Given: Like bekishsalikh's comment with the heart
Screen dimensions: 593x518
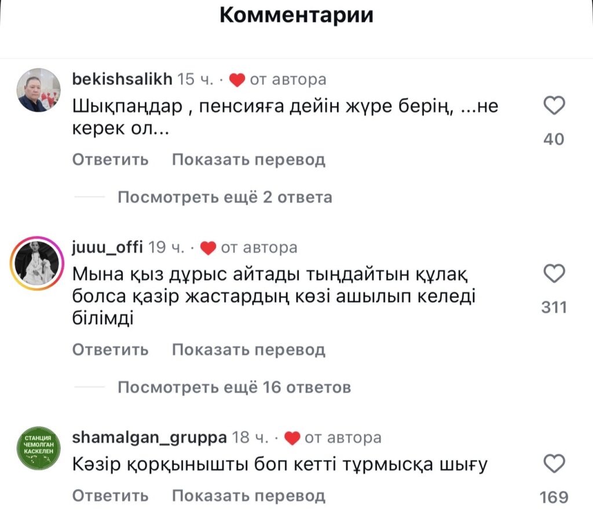Looking at the screenshot, I should pos(555,106).
